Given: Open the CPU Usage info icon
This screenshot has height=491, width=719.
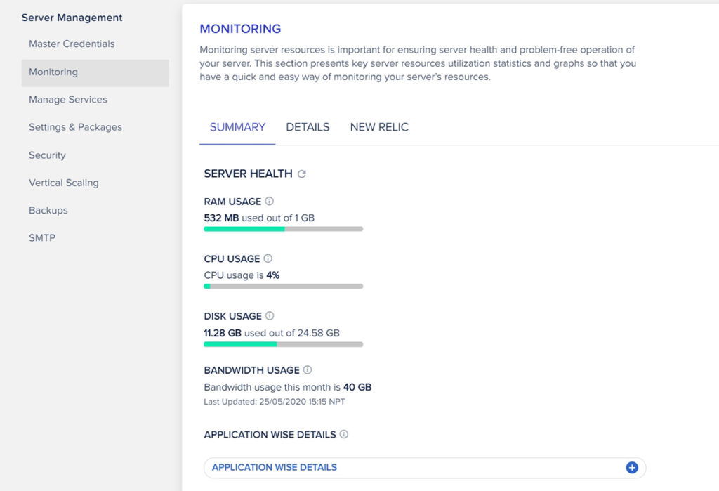Looking at the screenshot, I should pos(268,258).
